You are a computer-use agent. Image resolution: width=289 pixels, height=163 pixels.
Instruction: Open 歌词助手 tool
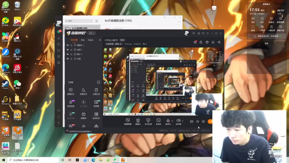96,116
